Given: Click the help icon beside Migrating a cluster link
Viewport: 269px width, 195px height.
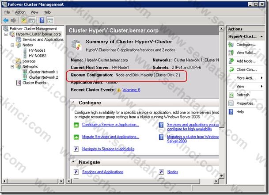Looking at the screenshot, I should pyautogui.click(x=161, y=137).
